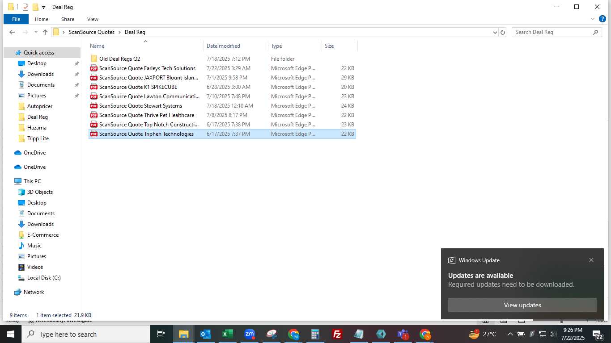Switch to the View ribbon tab
The image size is (611, 343).
pyautogui.click(x=93, y=19)
